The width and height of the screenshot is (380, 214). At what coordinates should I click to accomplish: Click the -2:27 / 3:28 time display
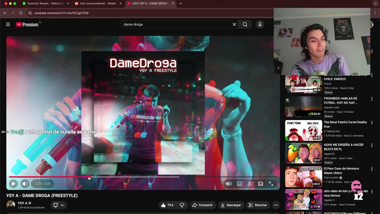pyautogui.click(x=42, y=184)
